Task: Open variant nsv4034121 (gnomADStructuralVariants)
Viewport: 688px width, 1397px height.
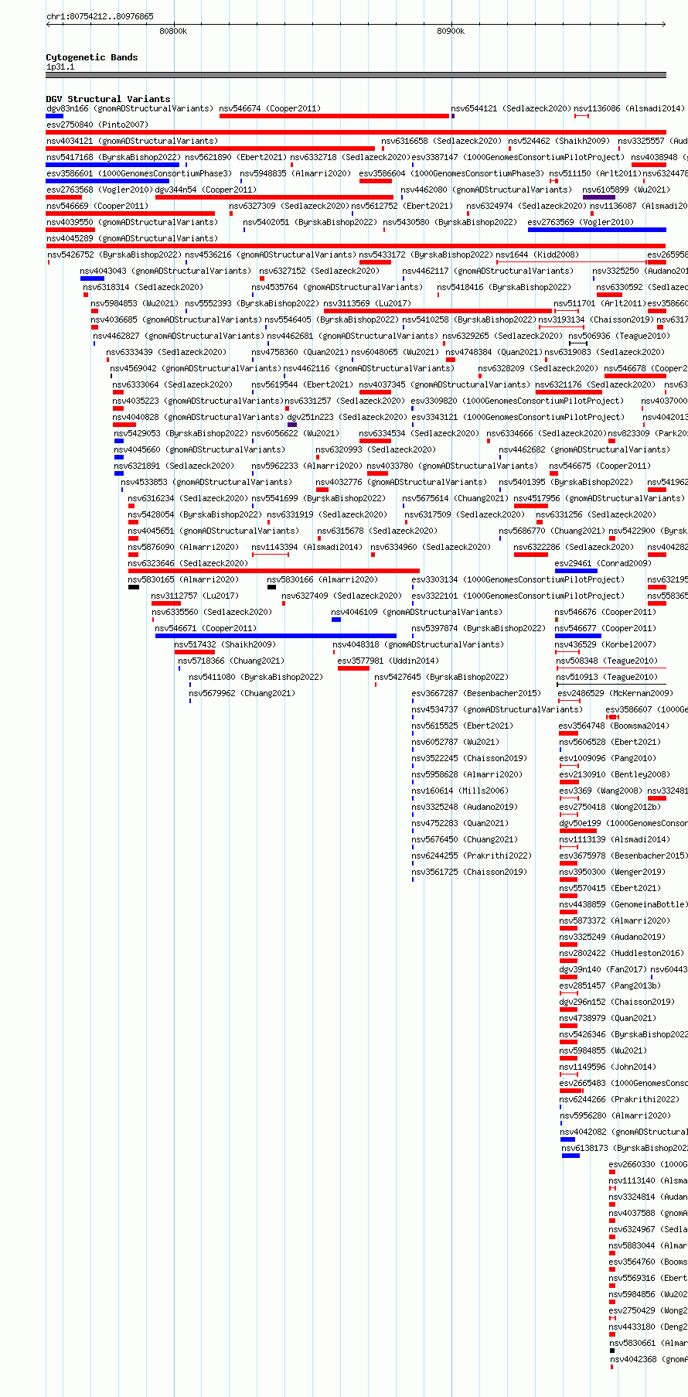Action: tap(132, 142)
